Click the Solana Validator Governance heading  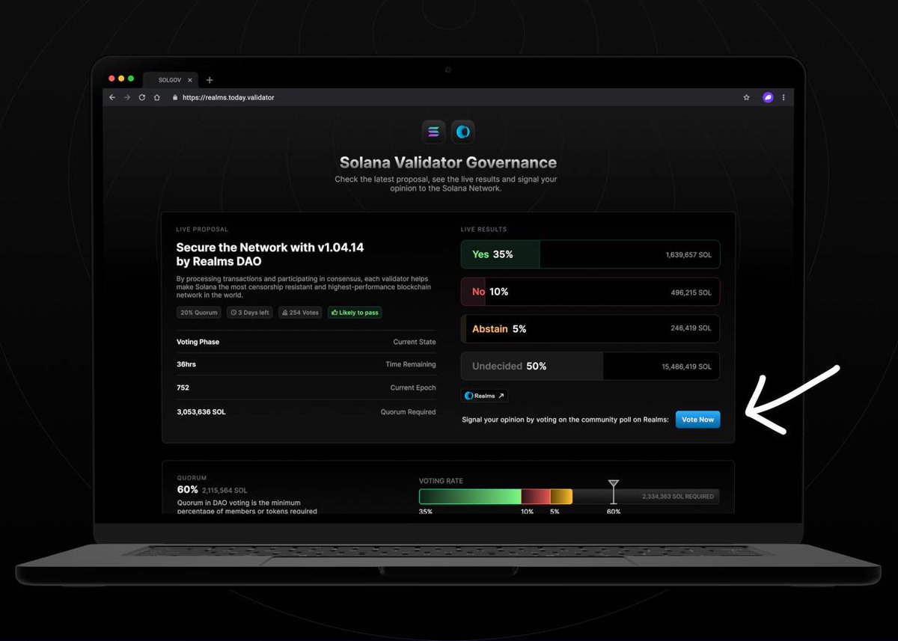click(x=448, y=162)
